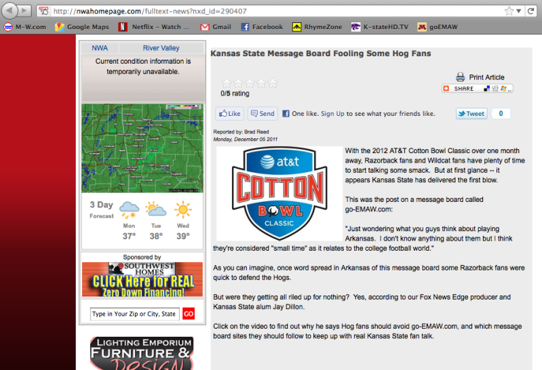
Task: Open the Google Maps bookmark
Action: [x=82, y=27]
